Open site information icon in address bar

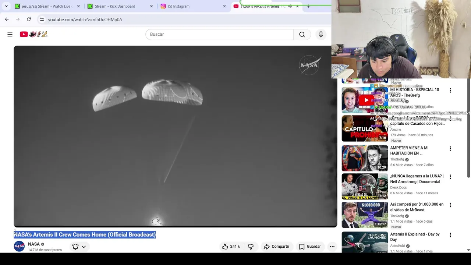(42, 19)
